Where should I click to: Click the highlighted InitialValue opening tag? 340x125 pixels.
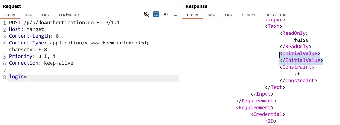coord(300,53)
